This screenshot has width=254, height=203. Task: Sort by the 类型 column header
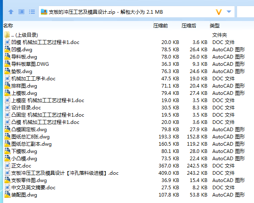[x=215, y=25]
